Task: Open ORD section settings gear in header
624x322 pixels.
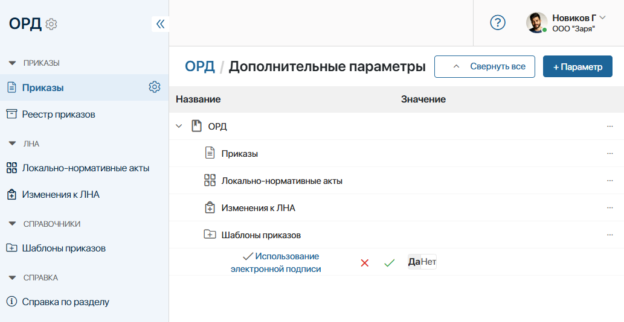Action: point(51,24)
